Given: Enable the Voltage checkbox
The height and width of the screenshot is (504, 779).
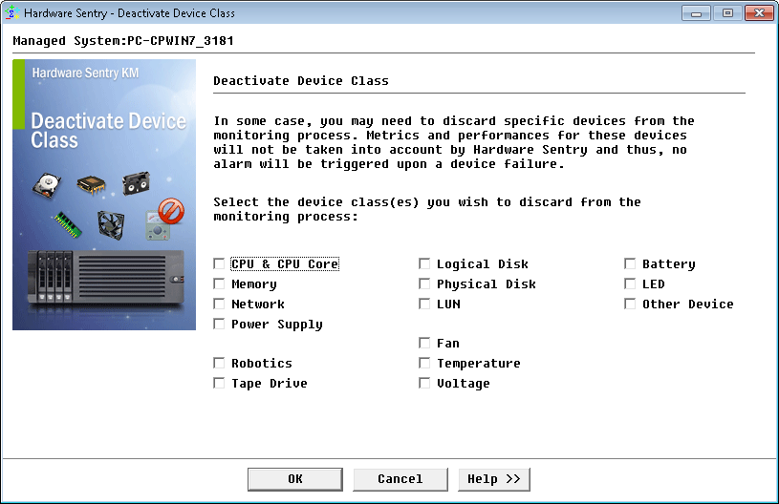Looking at the screenshot, I should [424, 383].
